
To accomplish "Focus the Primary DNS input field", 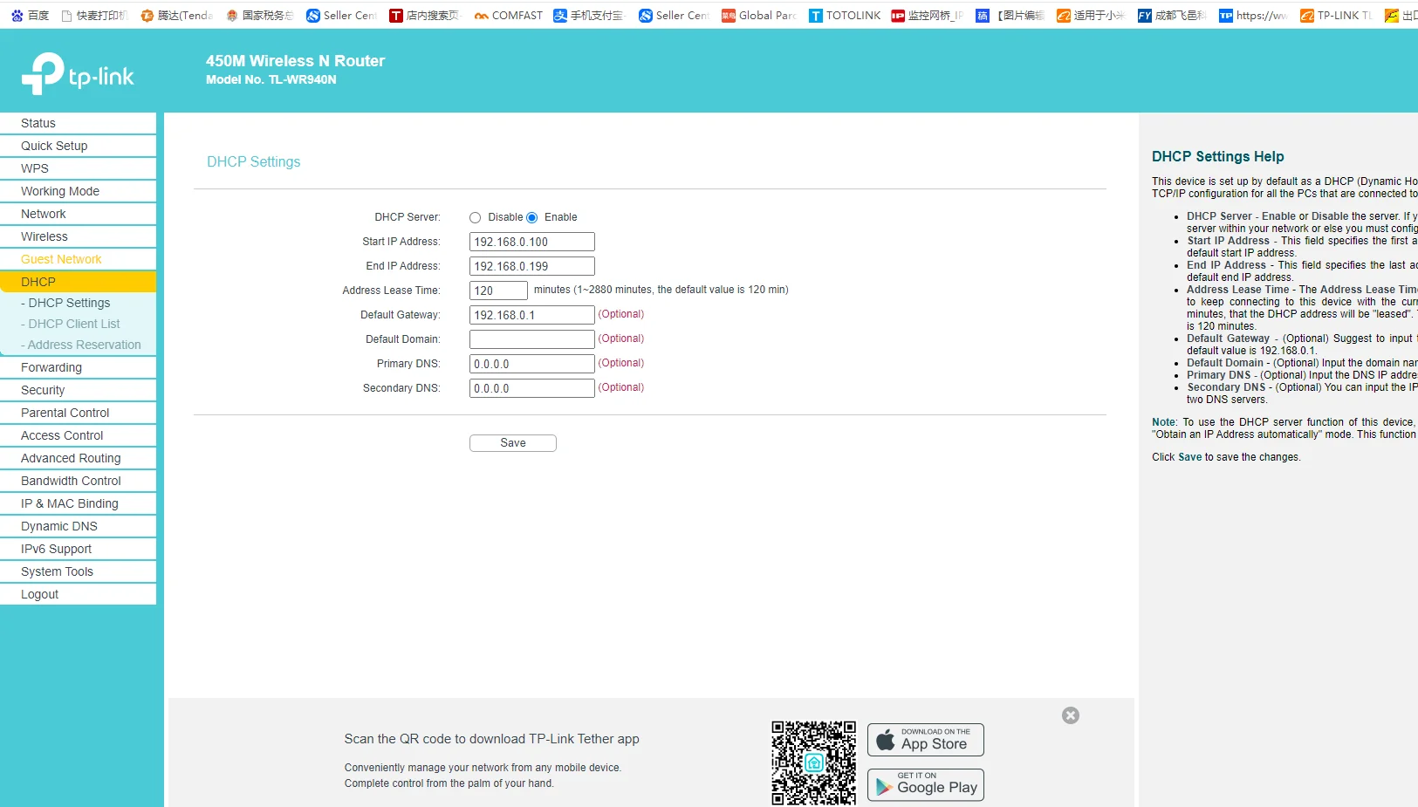I will [x=532, y=364].
